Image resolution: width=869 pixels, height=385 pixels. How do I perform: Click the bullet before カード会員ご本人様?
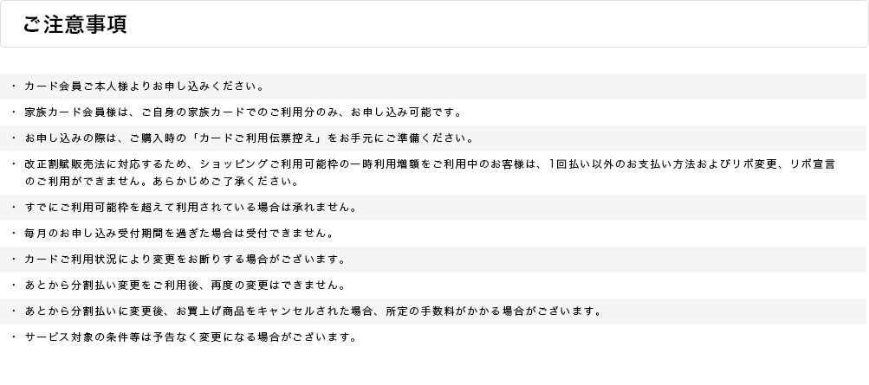pyautogui.click(x=14, y=87)
